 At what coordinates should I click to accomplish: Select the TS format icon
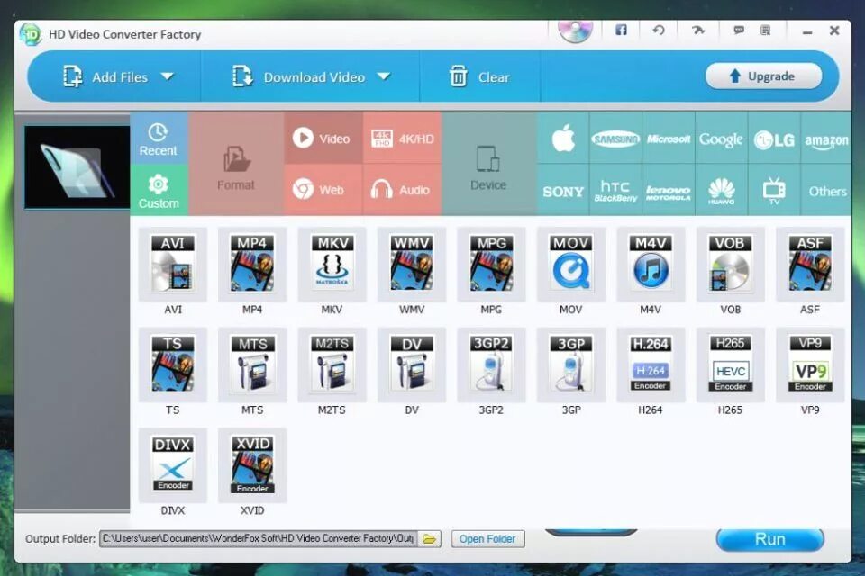tap(173, 364)
